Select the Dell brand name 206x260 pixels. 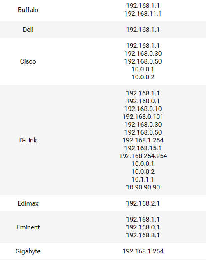pyautogui.click(x=28, y=30)
